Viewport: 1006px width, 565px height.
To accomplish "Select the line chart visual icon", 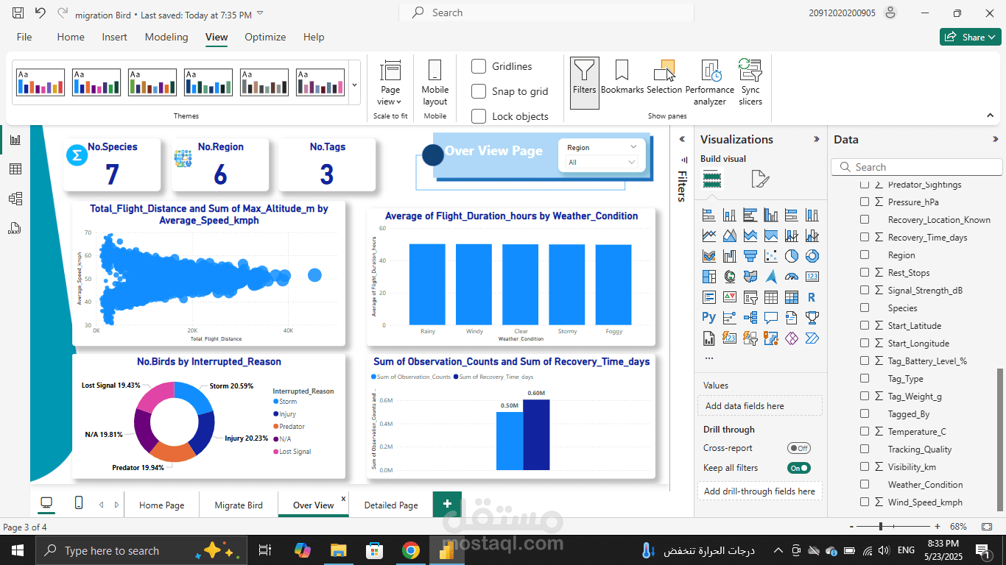I will pyautogui.click(x=709, y=236).
